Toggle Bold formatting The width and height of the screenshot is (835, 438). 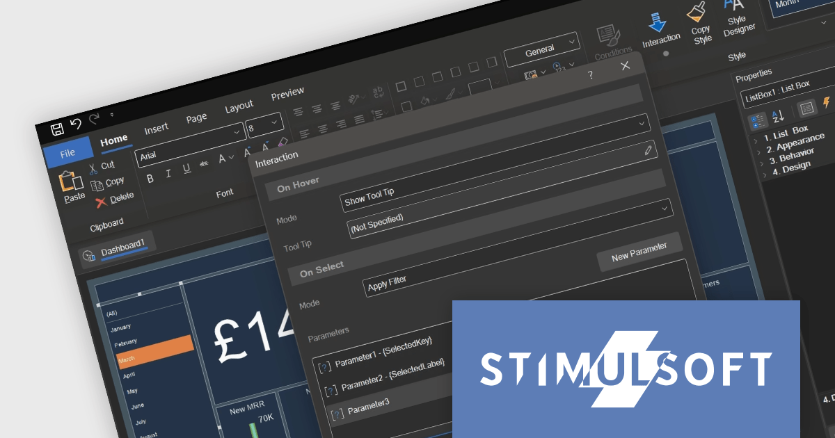click(x=150, y=179)
